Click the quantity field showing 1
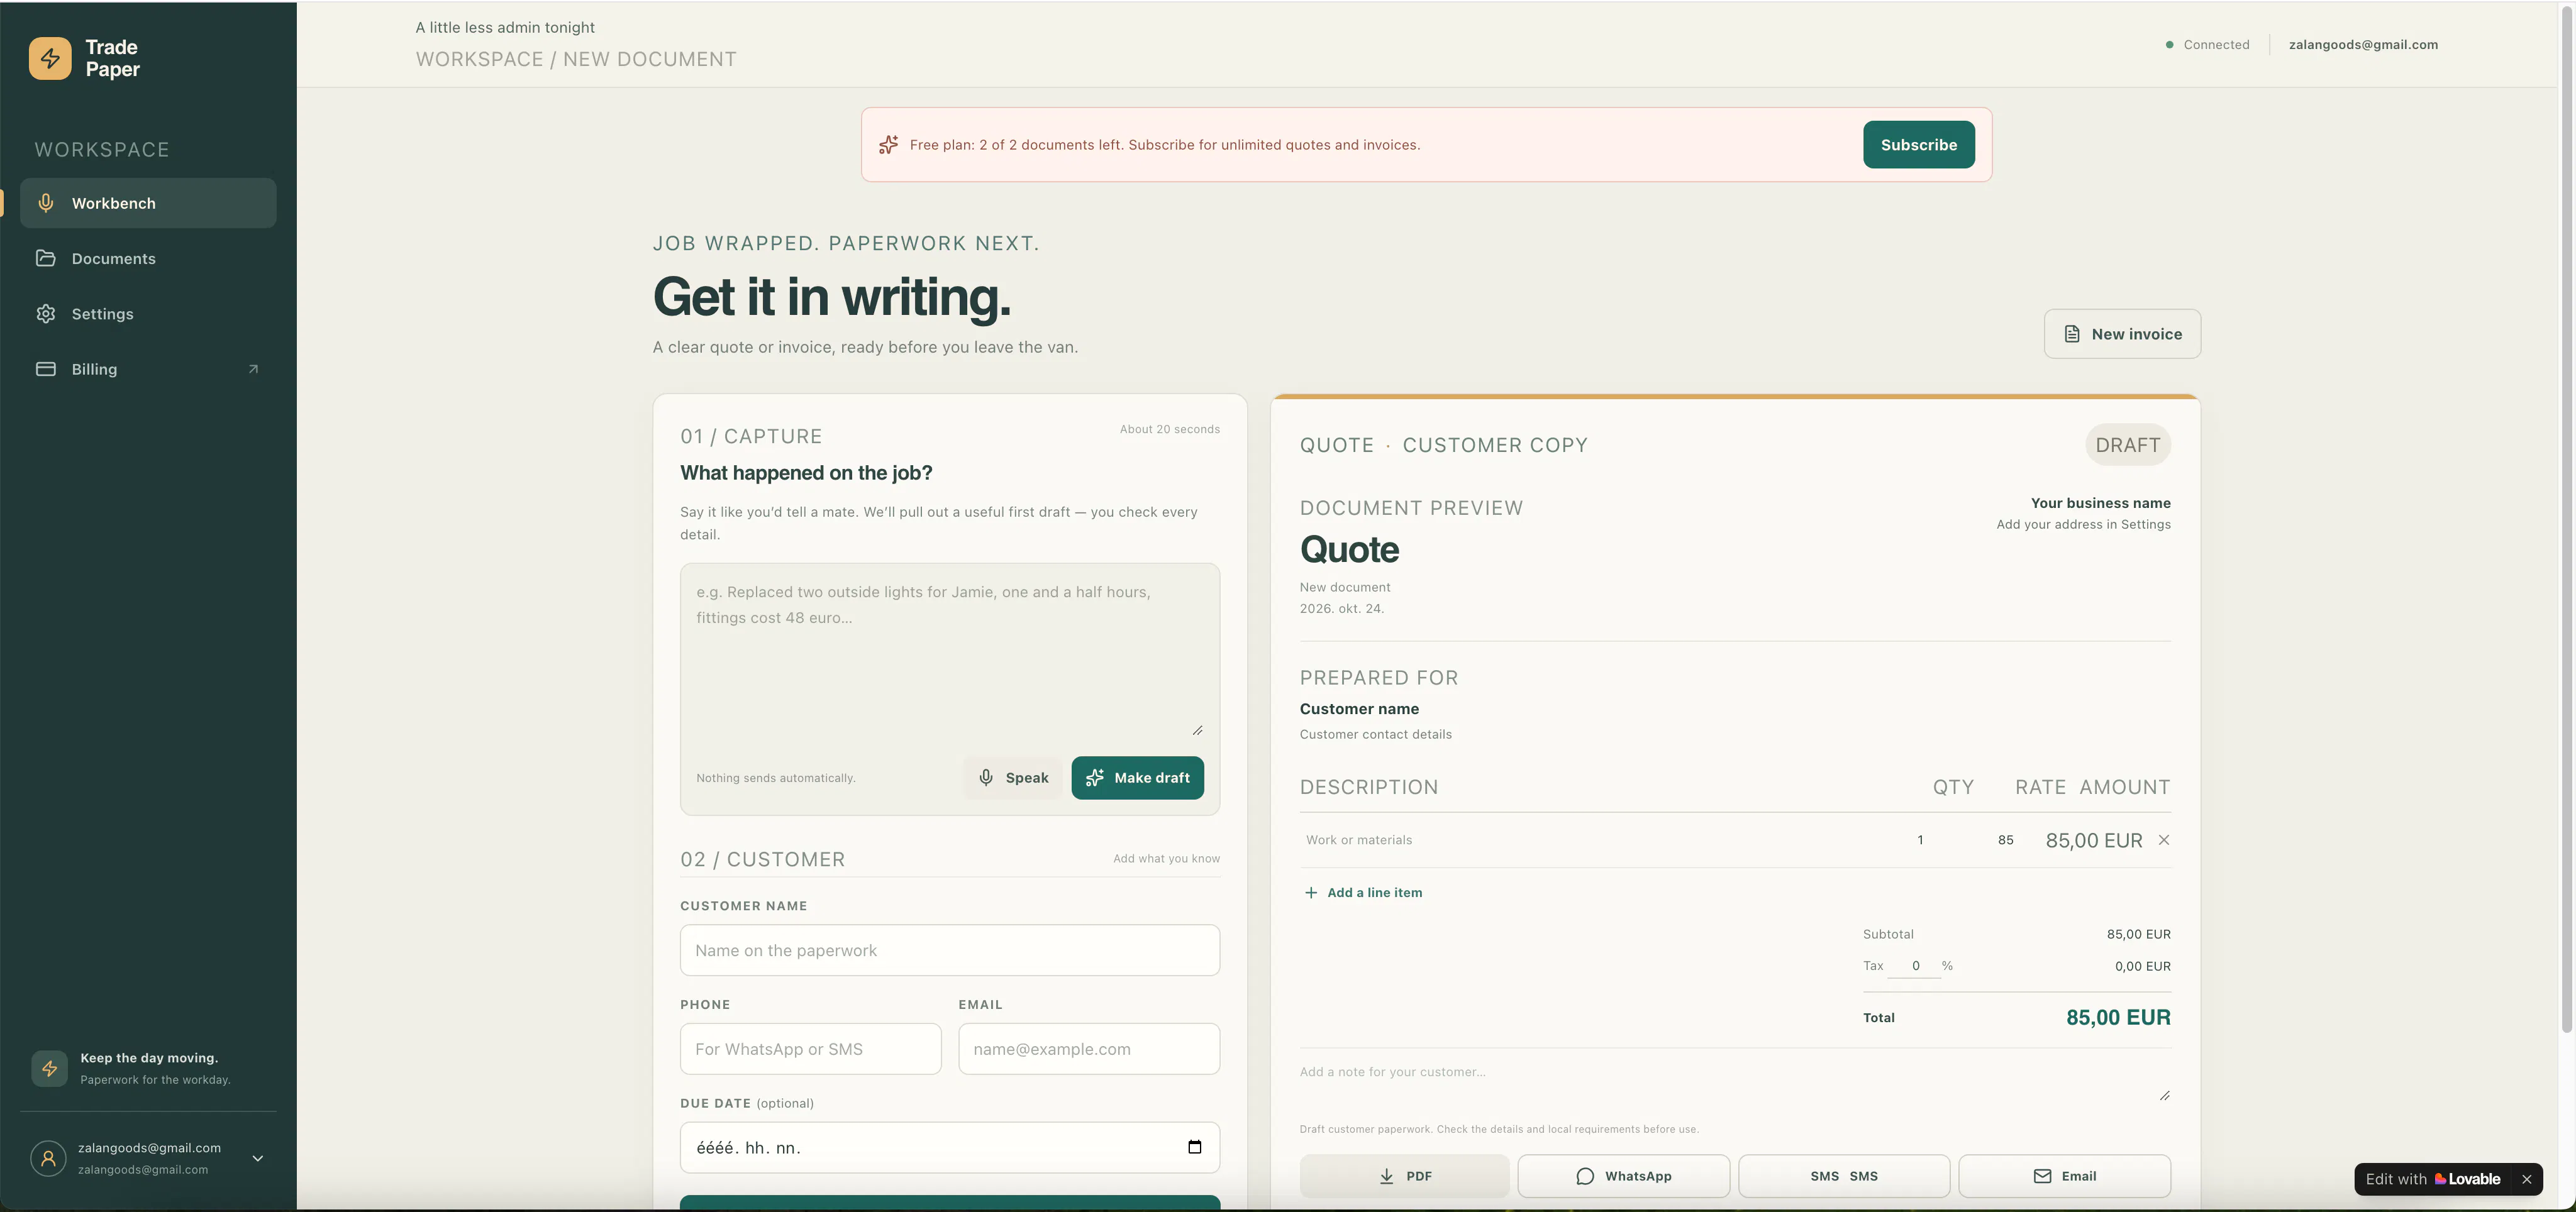 (1919, 839)
